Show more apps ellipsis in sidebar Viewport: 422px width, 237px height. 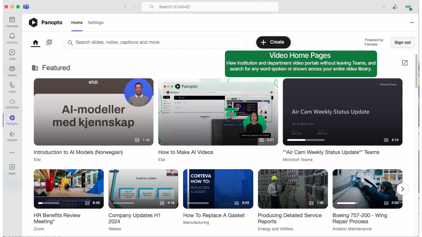click(12, 152)
